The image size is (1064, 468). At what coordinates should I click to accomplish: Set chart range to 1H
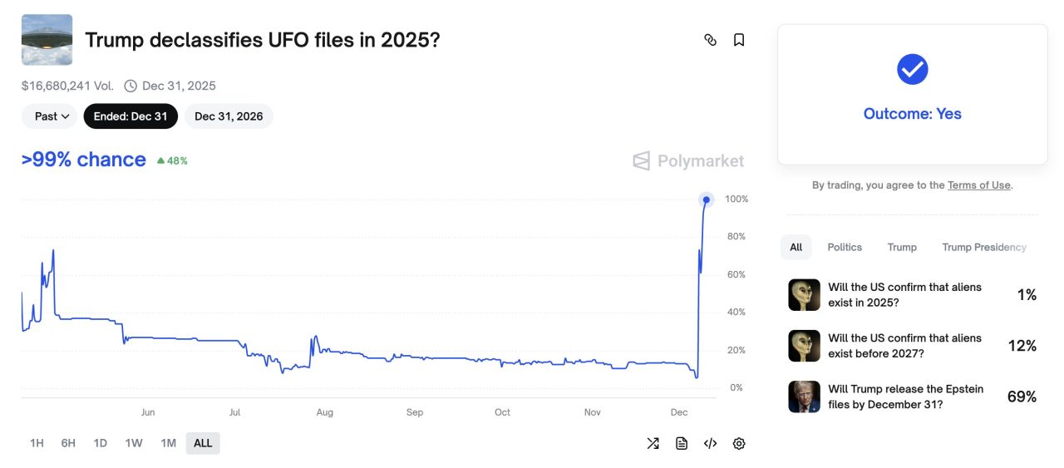[x=37, y=443]
